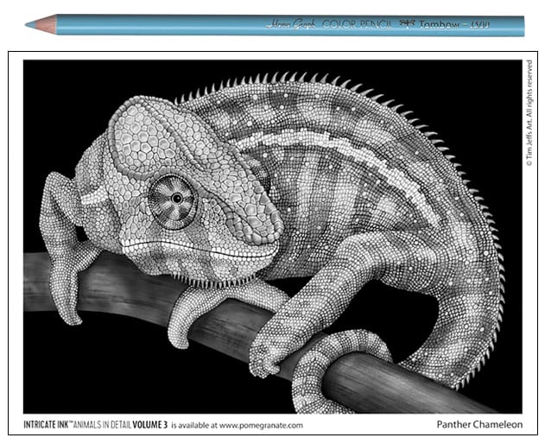Click the 'ANIMALS IN DETAIL' text
The width and height of the screenshot is (545, 444).
click(103, 425)
